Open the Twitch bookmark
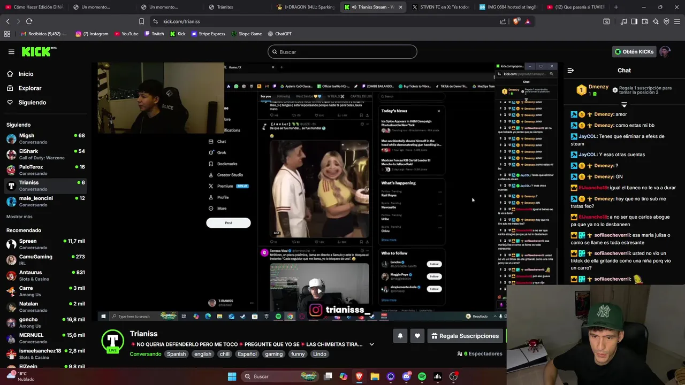Image resolution: width=685 pixels, height=385 pixels. tap(154, 34)
